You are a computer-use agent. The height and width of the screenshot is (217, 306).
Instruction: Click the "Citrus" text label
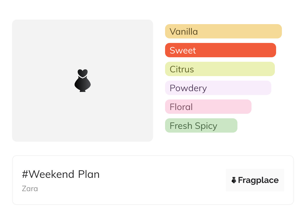182,69
